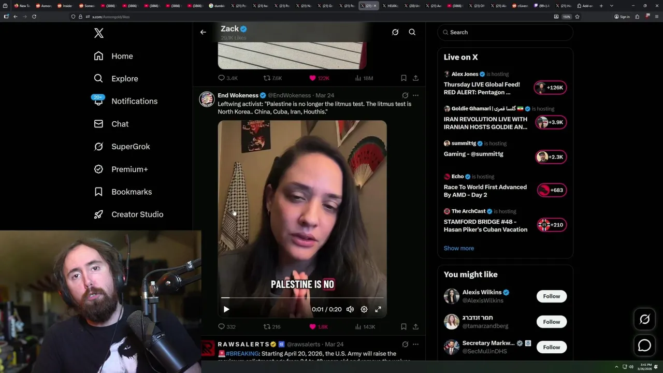
Task: View analytics of End Wokeness post (143K)
Action: 365,327
